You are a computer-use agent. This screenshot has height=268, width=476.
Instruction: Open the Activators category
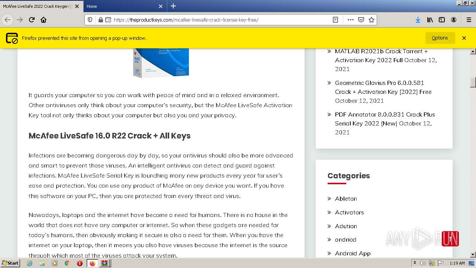(x=349, y=213)
